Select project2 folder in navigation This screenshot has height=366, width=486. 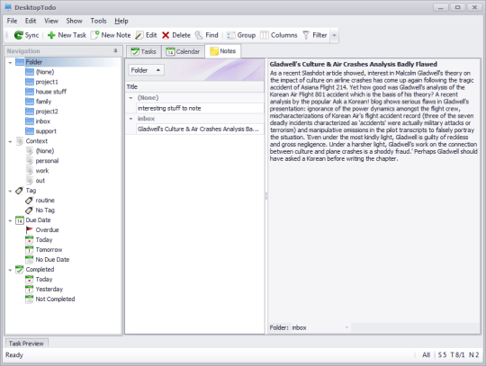pyautogui.click(x=47, y=112)
